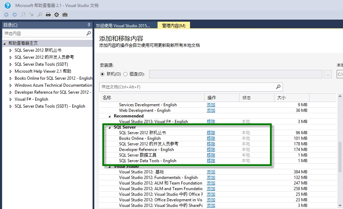The image size is (343, 209).
Task: Click the 筛选内容 filter input field
Action: click(44, 33)
